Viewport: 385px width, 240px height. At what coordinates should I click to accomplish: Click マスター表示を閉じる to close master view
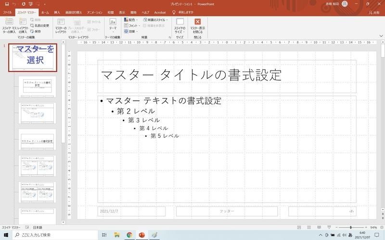197,26
